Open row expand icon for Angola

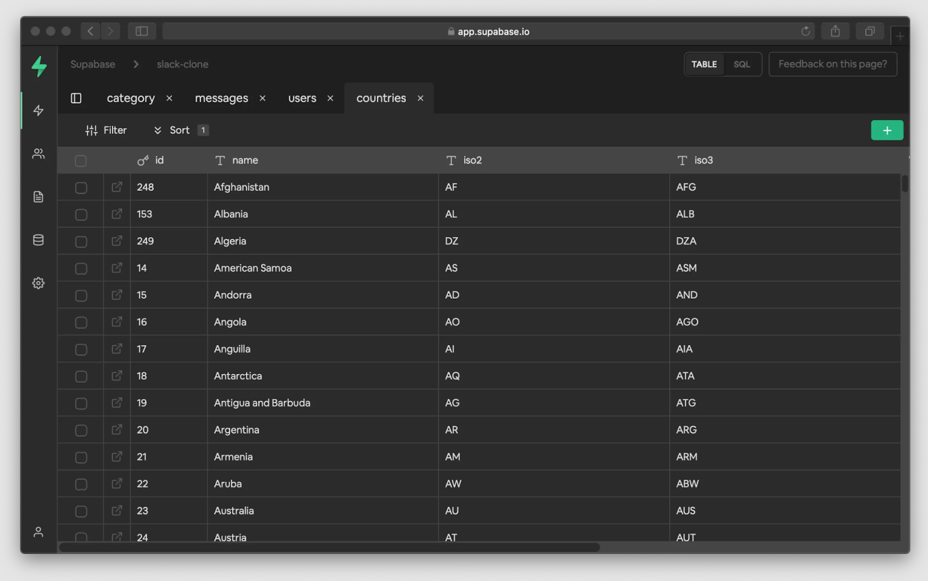[x=117, y=322]
